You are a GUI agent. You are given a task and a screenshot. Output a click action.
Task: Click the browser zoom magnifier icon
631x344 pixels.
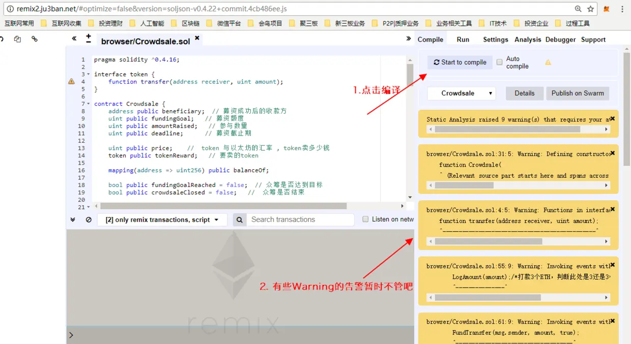(578, 9)
